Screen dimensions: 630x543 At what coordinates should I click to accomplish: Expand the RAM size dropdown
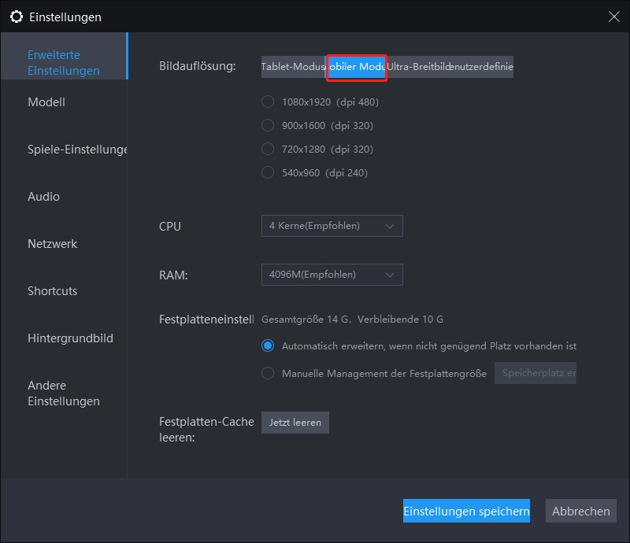tap(332, 275)
